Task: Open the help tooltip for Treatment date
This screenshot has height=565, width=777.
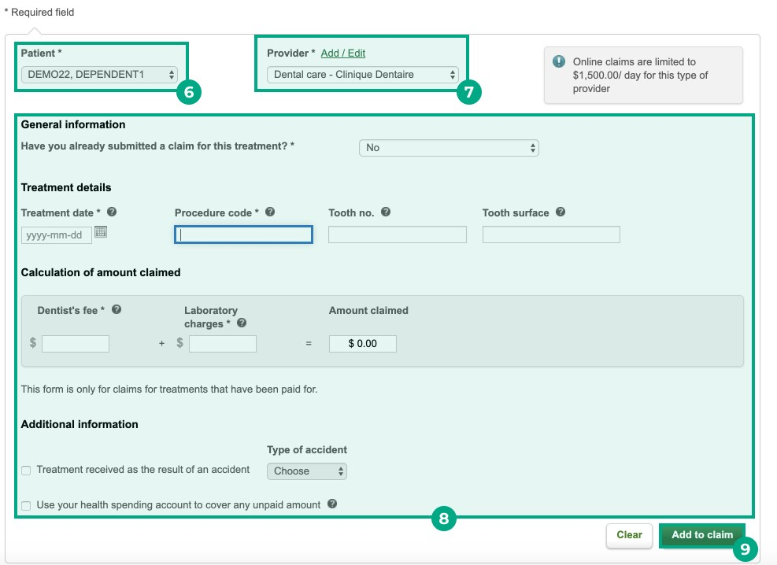Action: click(x=111, y=211)
